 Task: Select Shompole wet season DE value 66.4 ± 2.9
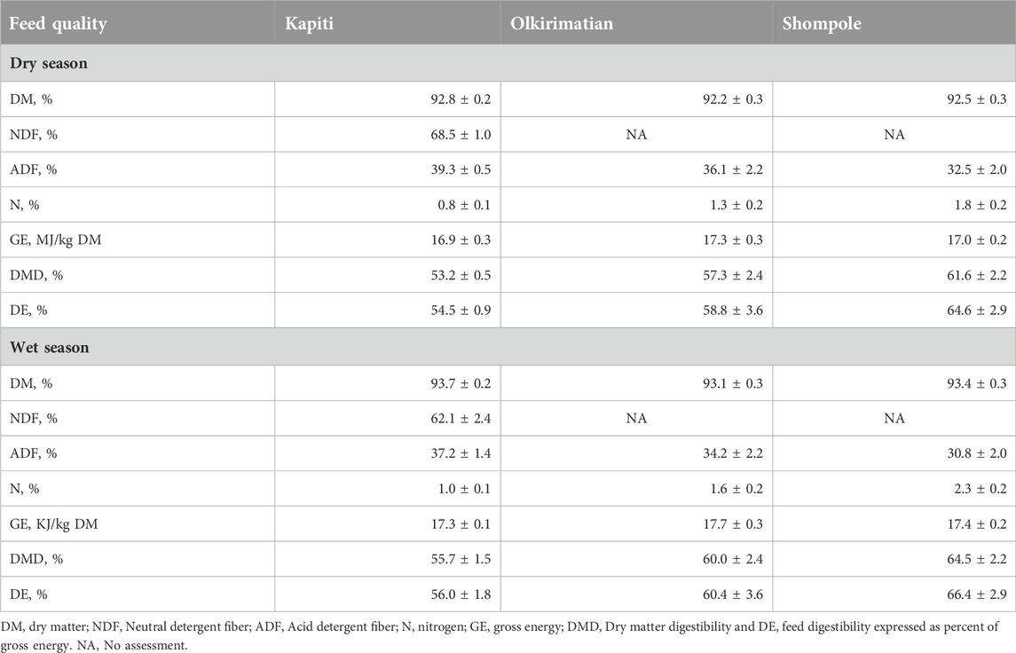(x=976, y=594)
